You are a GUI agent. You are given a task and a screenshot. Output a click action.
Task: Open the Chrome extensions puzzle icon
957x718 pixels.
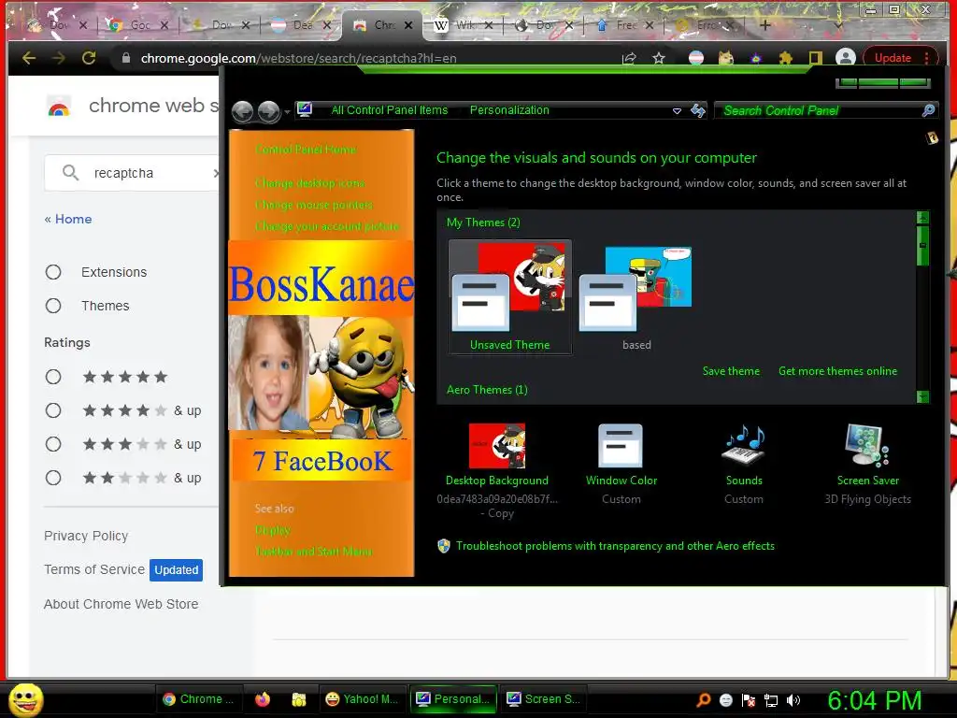tap(785, 58)
